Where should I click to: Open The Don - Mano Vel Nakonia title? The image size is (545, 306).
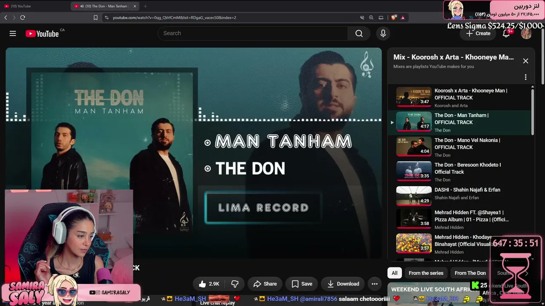(x=468, y=144)
